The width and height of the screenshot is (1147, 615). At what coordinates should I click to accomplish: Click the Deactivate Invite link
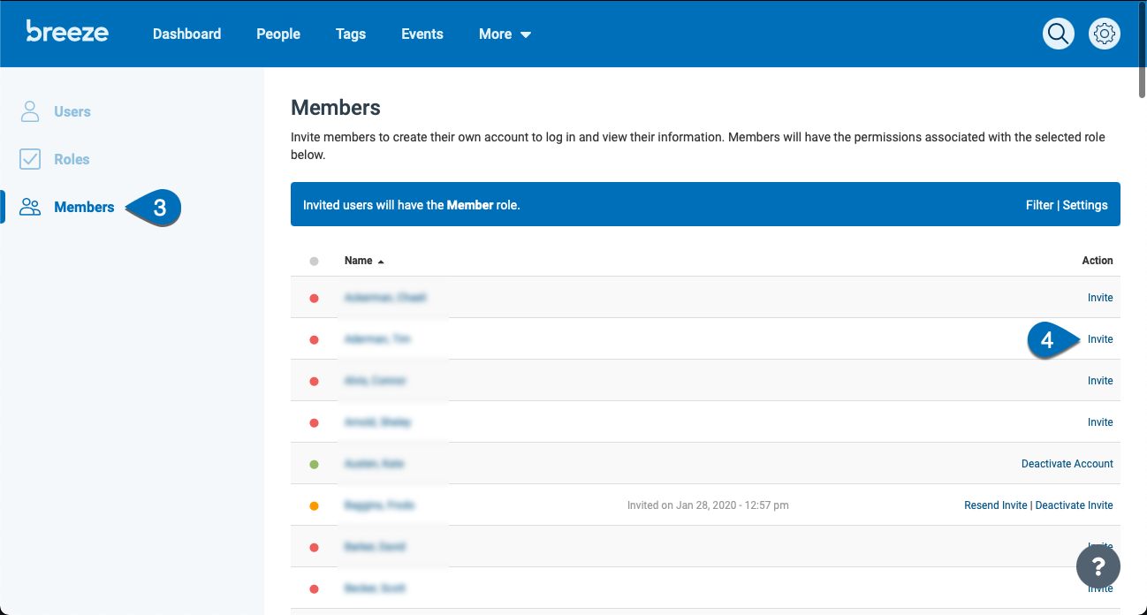coord(1075,505)
